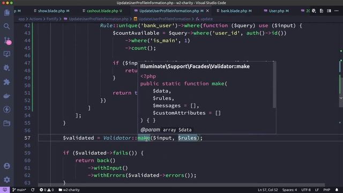The height and width of the screenshot is (193, 343).
Task: Click '$customAttributes' in the hover popup
Action: pos(179,113)
